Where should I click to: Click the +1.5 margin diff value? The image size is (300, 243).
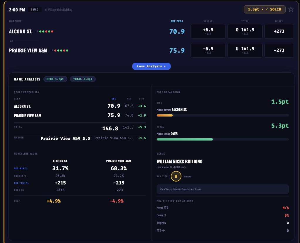[142, 138]
